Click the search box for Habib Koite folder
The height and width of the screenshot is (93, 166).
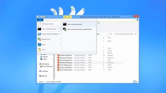126,34
